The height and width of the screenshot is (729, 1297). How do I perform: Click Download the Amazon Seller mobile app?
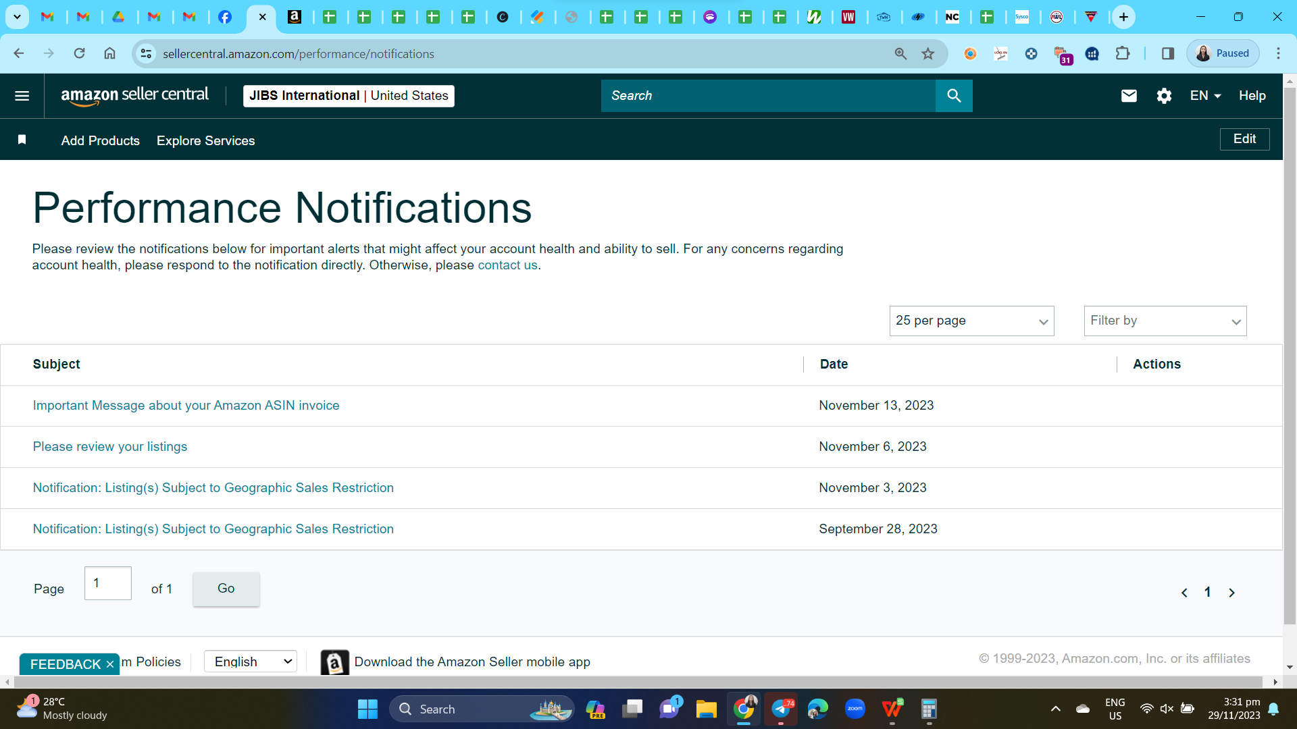click(x=472, y=662)
